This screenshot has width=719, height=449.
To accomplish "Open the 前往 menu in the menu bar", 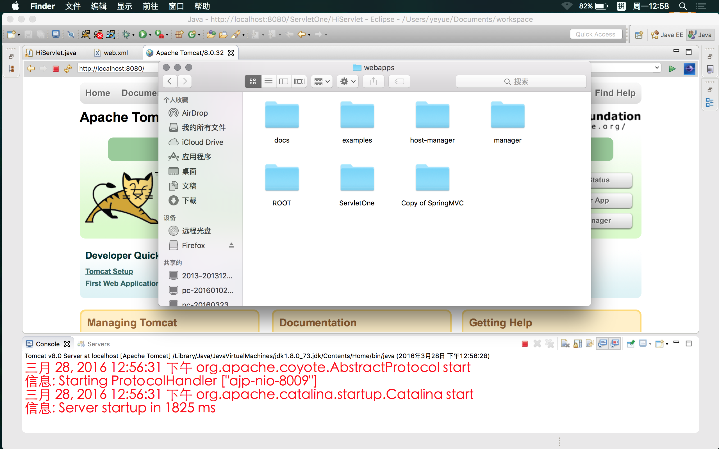I will [150, 6].
